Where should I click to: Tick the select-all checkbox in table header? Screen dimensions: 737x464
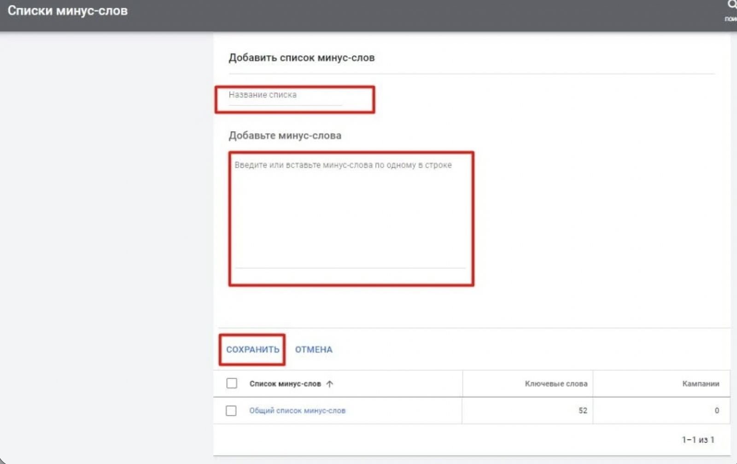click(232, 383)
